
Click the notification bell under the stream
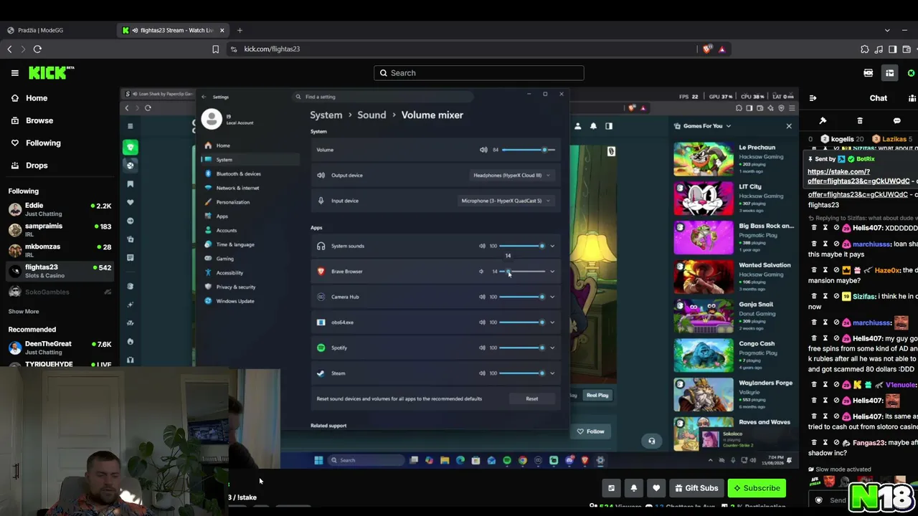[633, 488]
